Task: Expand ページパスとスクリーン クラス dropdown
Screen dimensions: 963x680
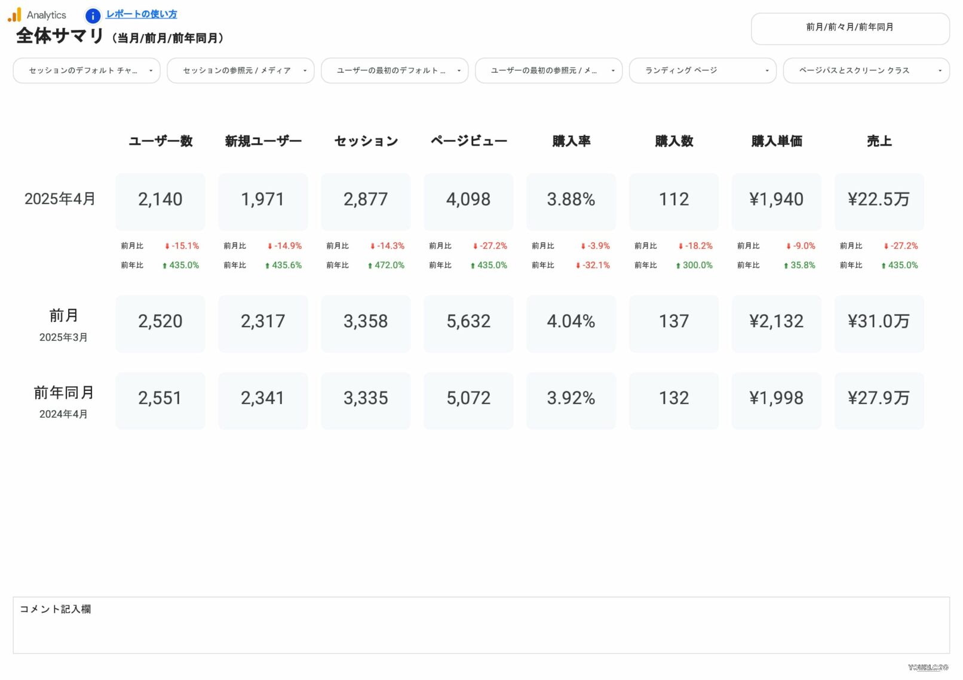Action: [x=866, y=70]
